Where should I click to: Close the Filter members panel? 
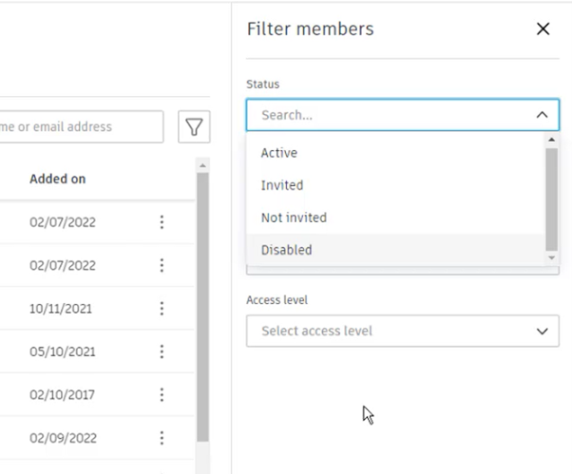(543, 28)
